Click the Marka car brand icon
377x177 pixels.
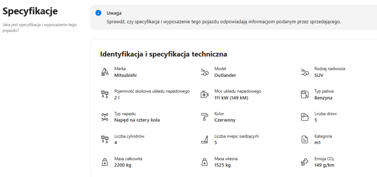coord(105,72)
